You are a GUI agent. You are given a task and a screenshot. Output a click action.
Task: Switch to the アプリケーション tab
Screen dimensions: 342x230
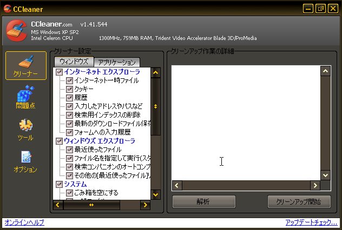[x=117, y=63]
